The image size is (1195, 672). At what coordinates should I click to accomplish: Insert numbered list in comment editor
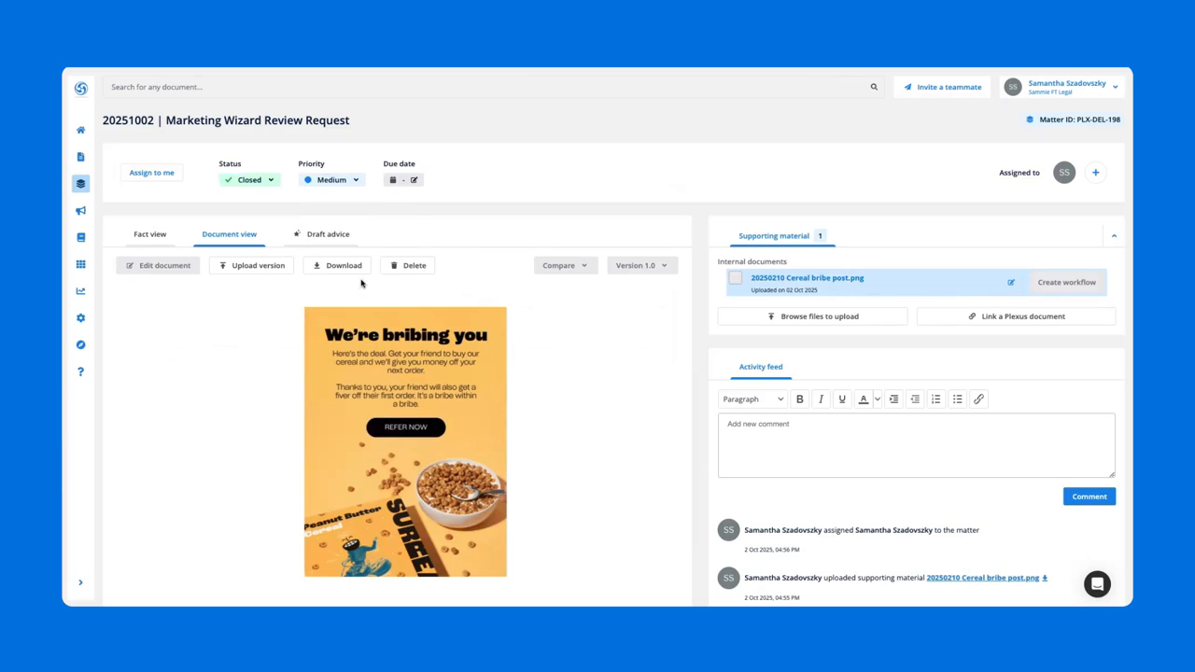[x=936, y=399]
